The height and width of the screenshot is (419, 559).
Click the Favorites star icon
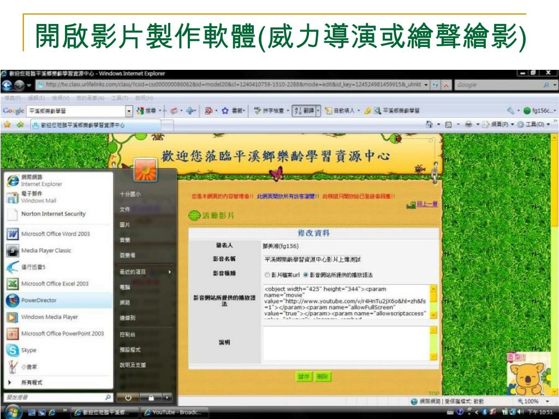7,125
